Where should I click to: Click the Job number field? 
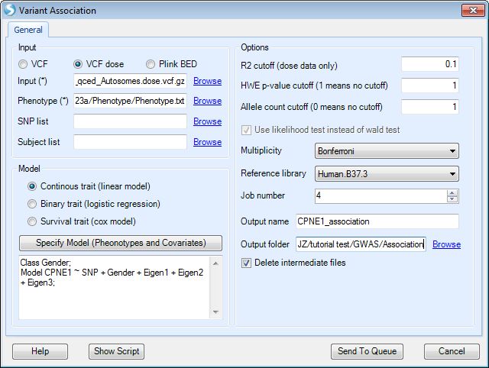tap(381, 196)
